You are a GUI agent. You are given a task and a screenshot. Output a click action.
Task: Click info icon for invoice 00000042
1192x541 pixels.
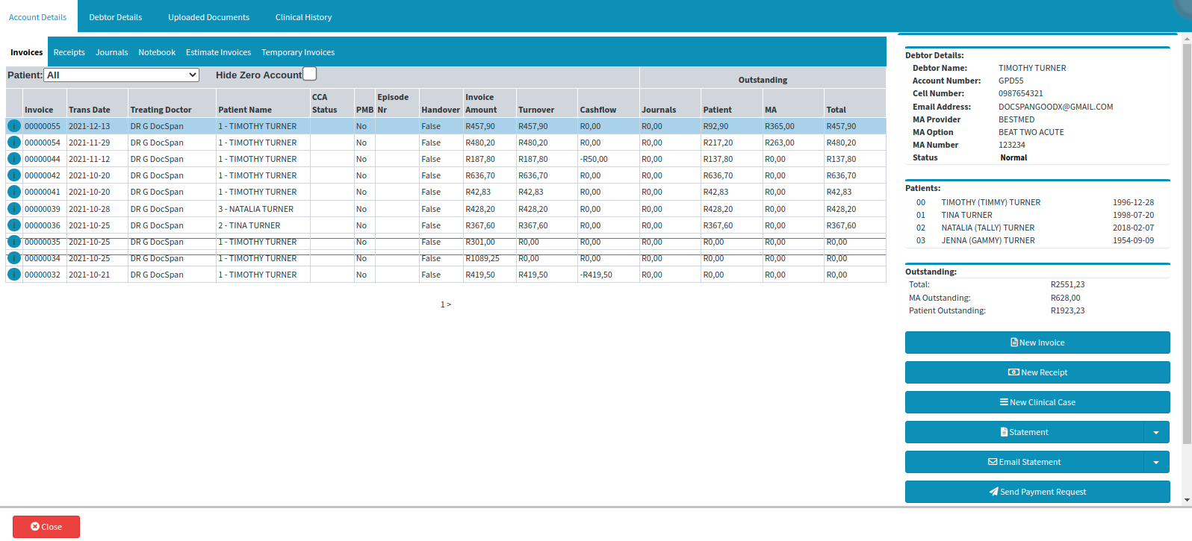pyautogui.click(x=14, y=175)
